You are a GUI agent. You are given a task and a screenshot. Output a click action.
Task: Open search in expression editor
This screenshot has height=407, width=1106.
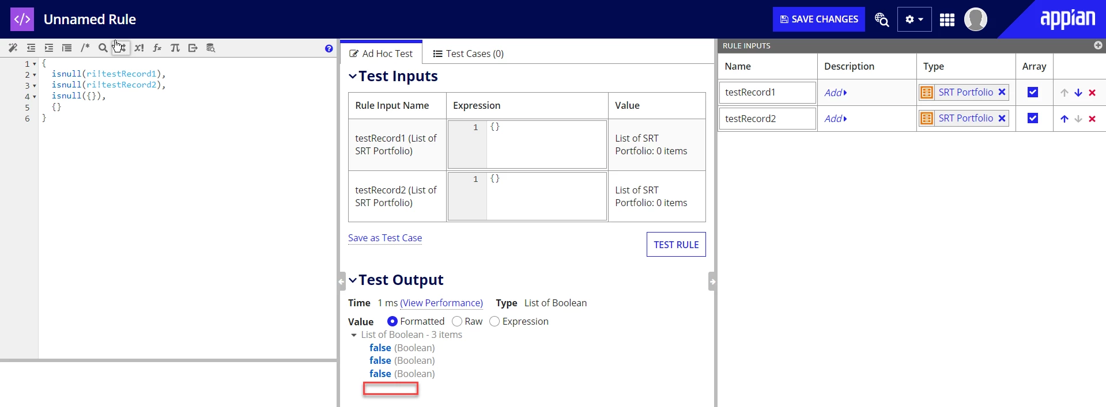[x=103, y=48]
